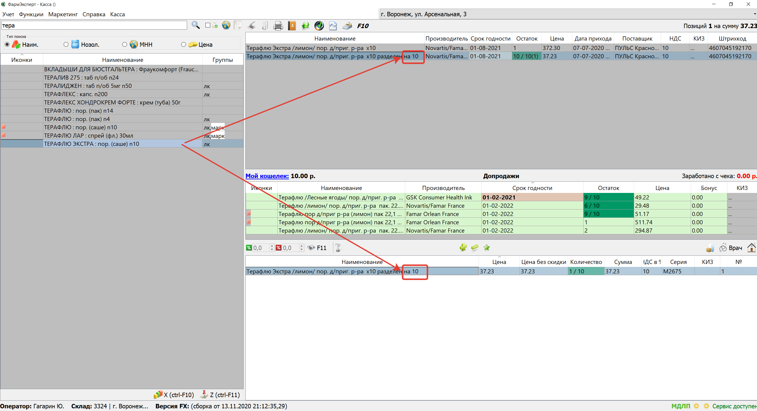757x411 pixels.
Task: Select the Цена search type radio button
Action: [184, 44]
